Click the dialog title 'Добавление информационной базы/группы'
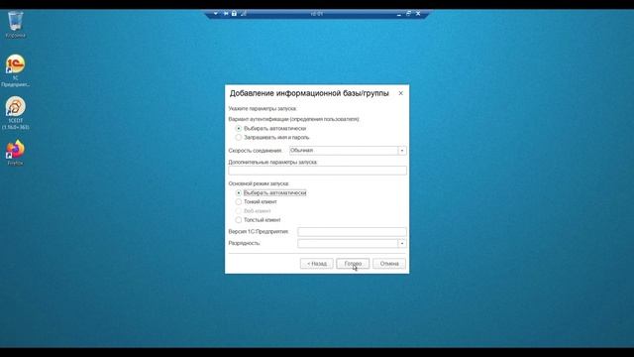This screenshot has width=634, height=357. 309,93
